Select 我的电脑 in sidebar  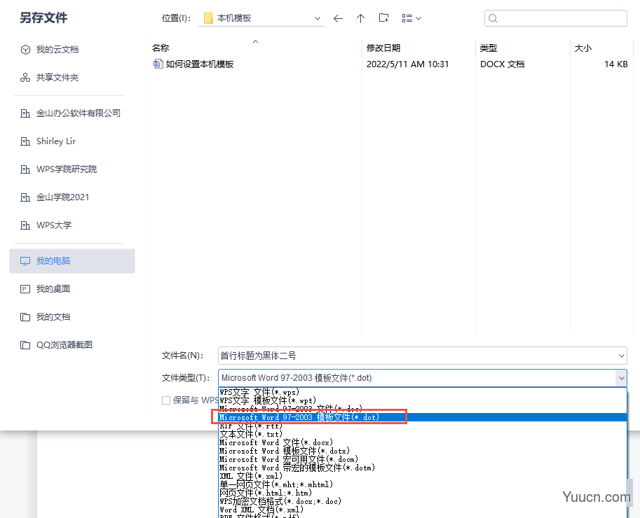point(72,261)
